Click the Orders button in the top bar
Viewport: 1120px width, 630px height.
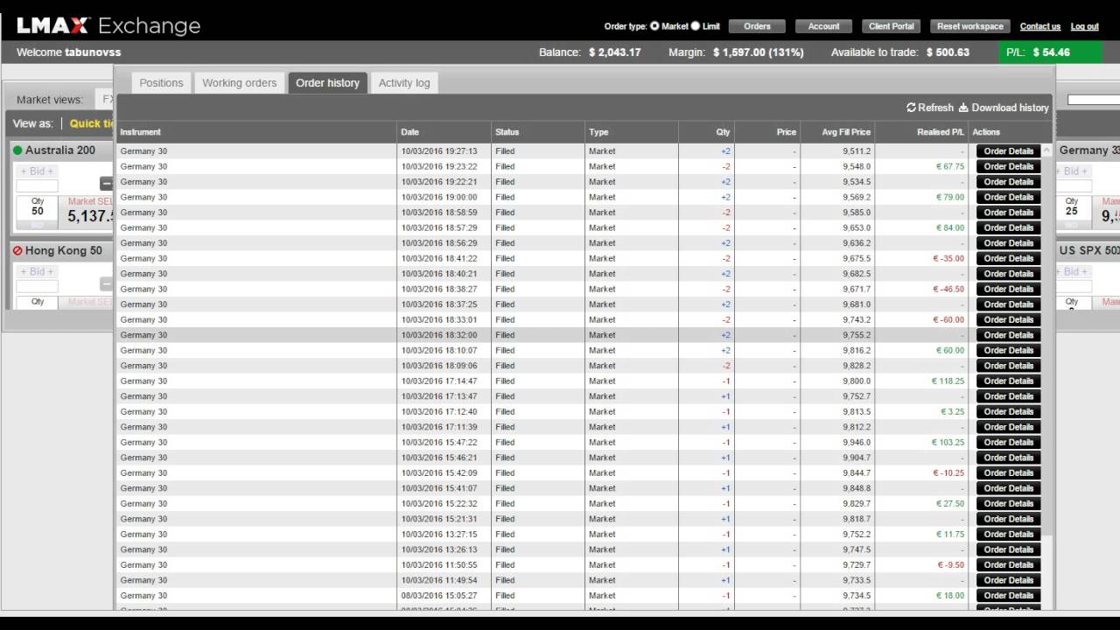[757, 26]
